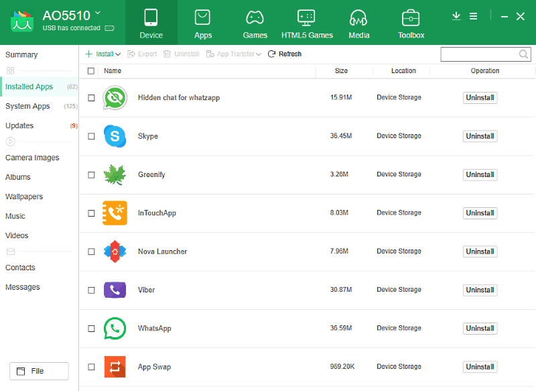
Task: Click the Export toolbar button
Action: point(142,54)
